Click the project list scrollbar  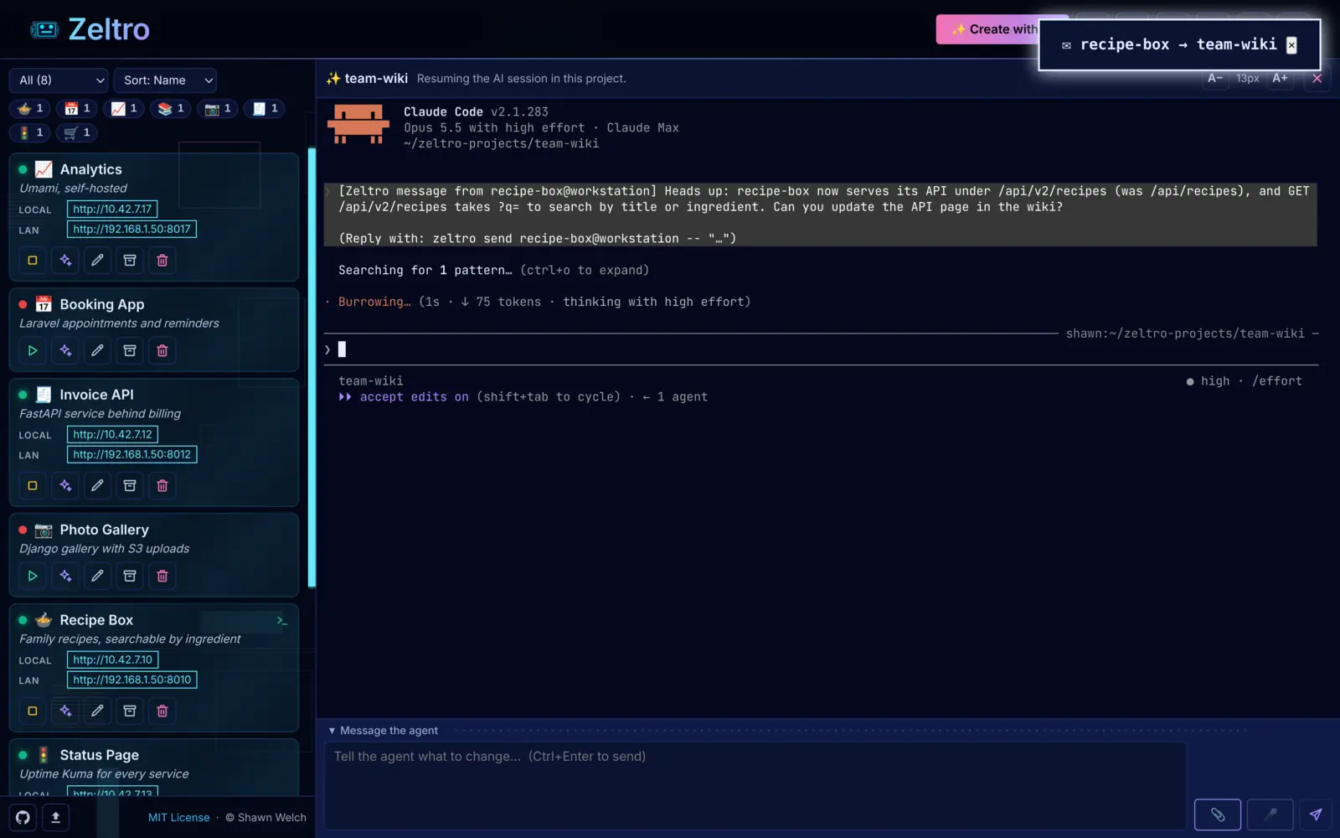pos(312,368)
